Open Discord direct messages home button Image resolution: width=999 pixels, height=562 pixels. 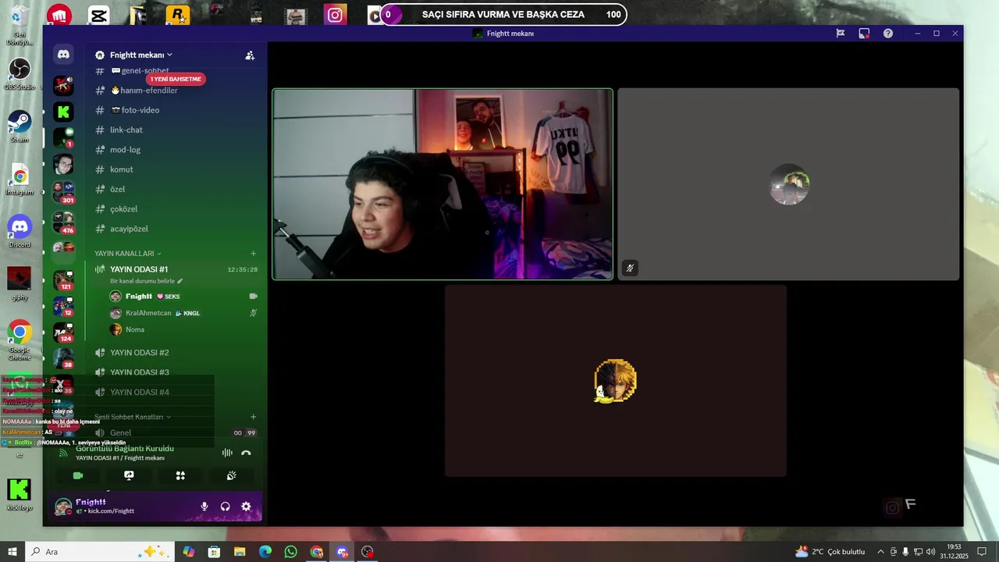tap(64, 55)
